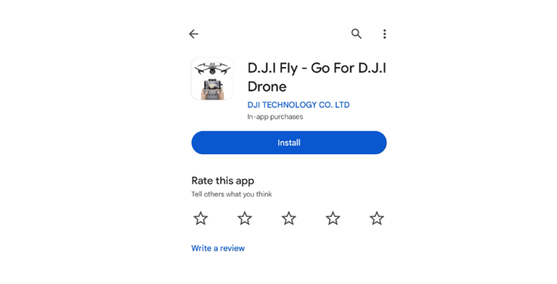Select the fourth rating star

click(333, 219)
